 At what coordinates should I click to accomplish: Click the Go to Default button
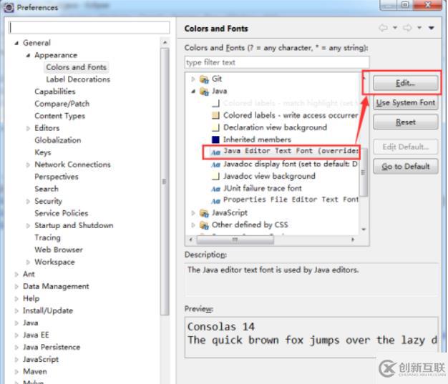point(406,166)
